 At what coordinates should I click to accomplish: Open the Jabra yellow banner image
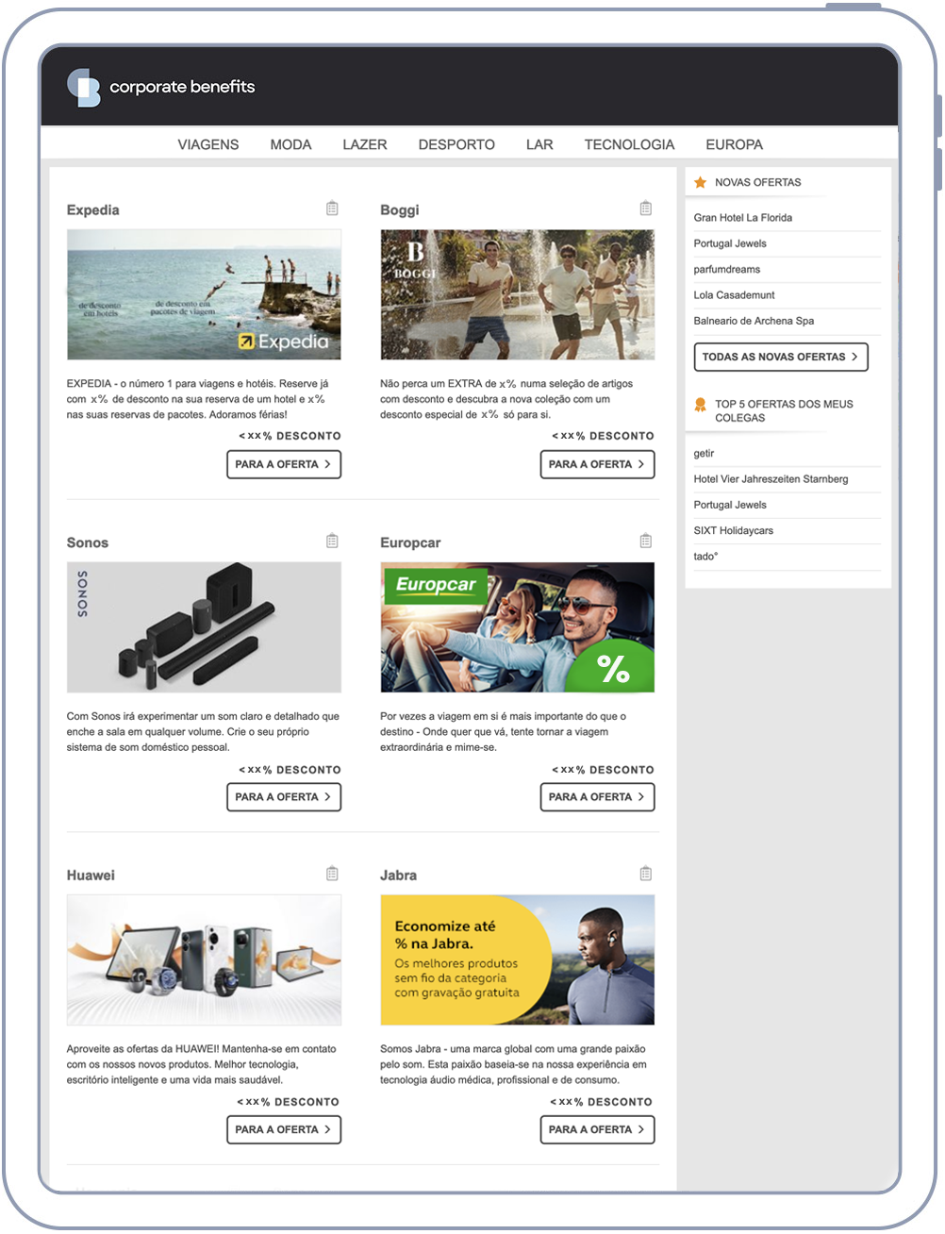517,959
